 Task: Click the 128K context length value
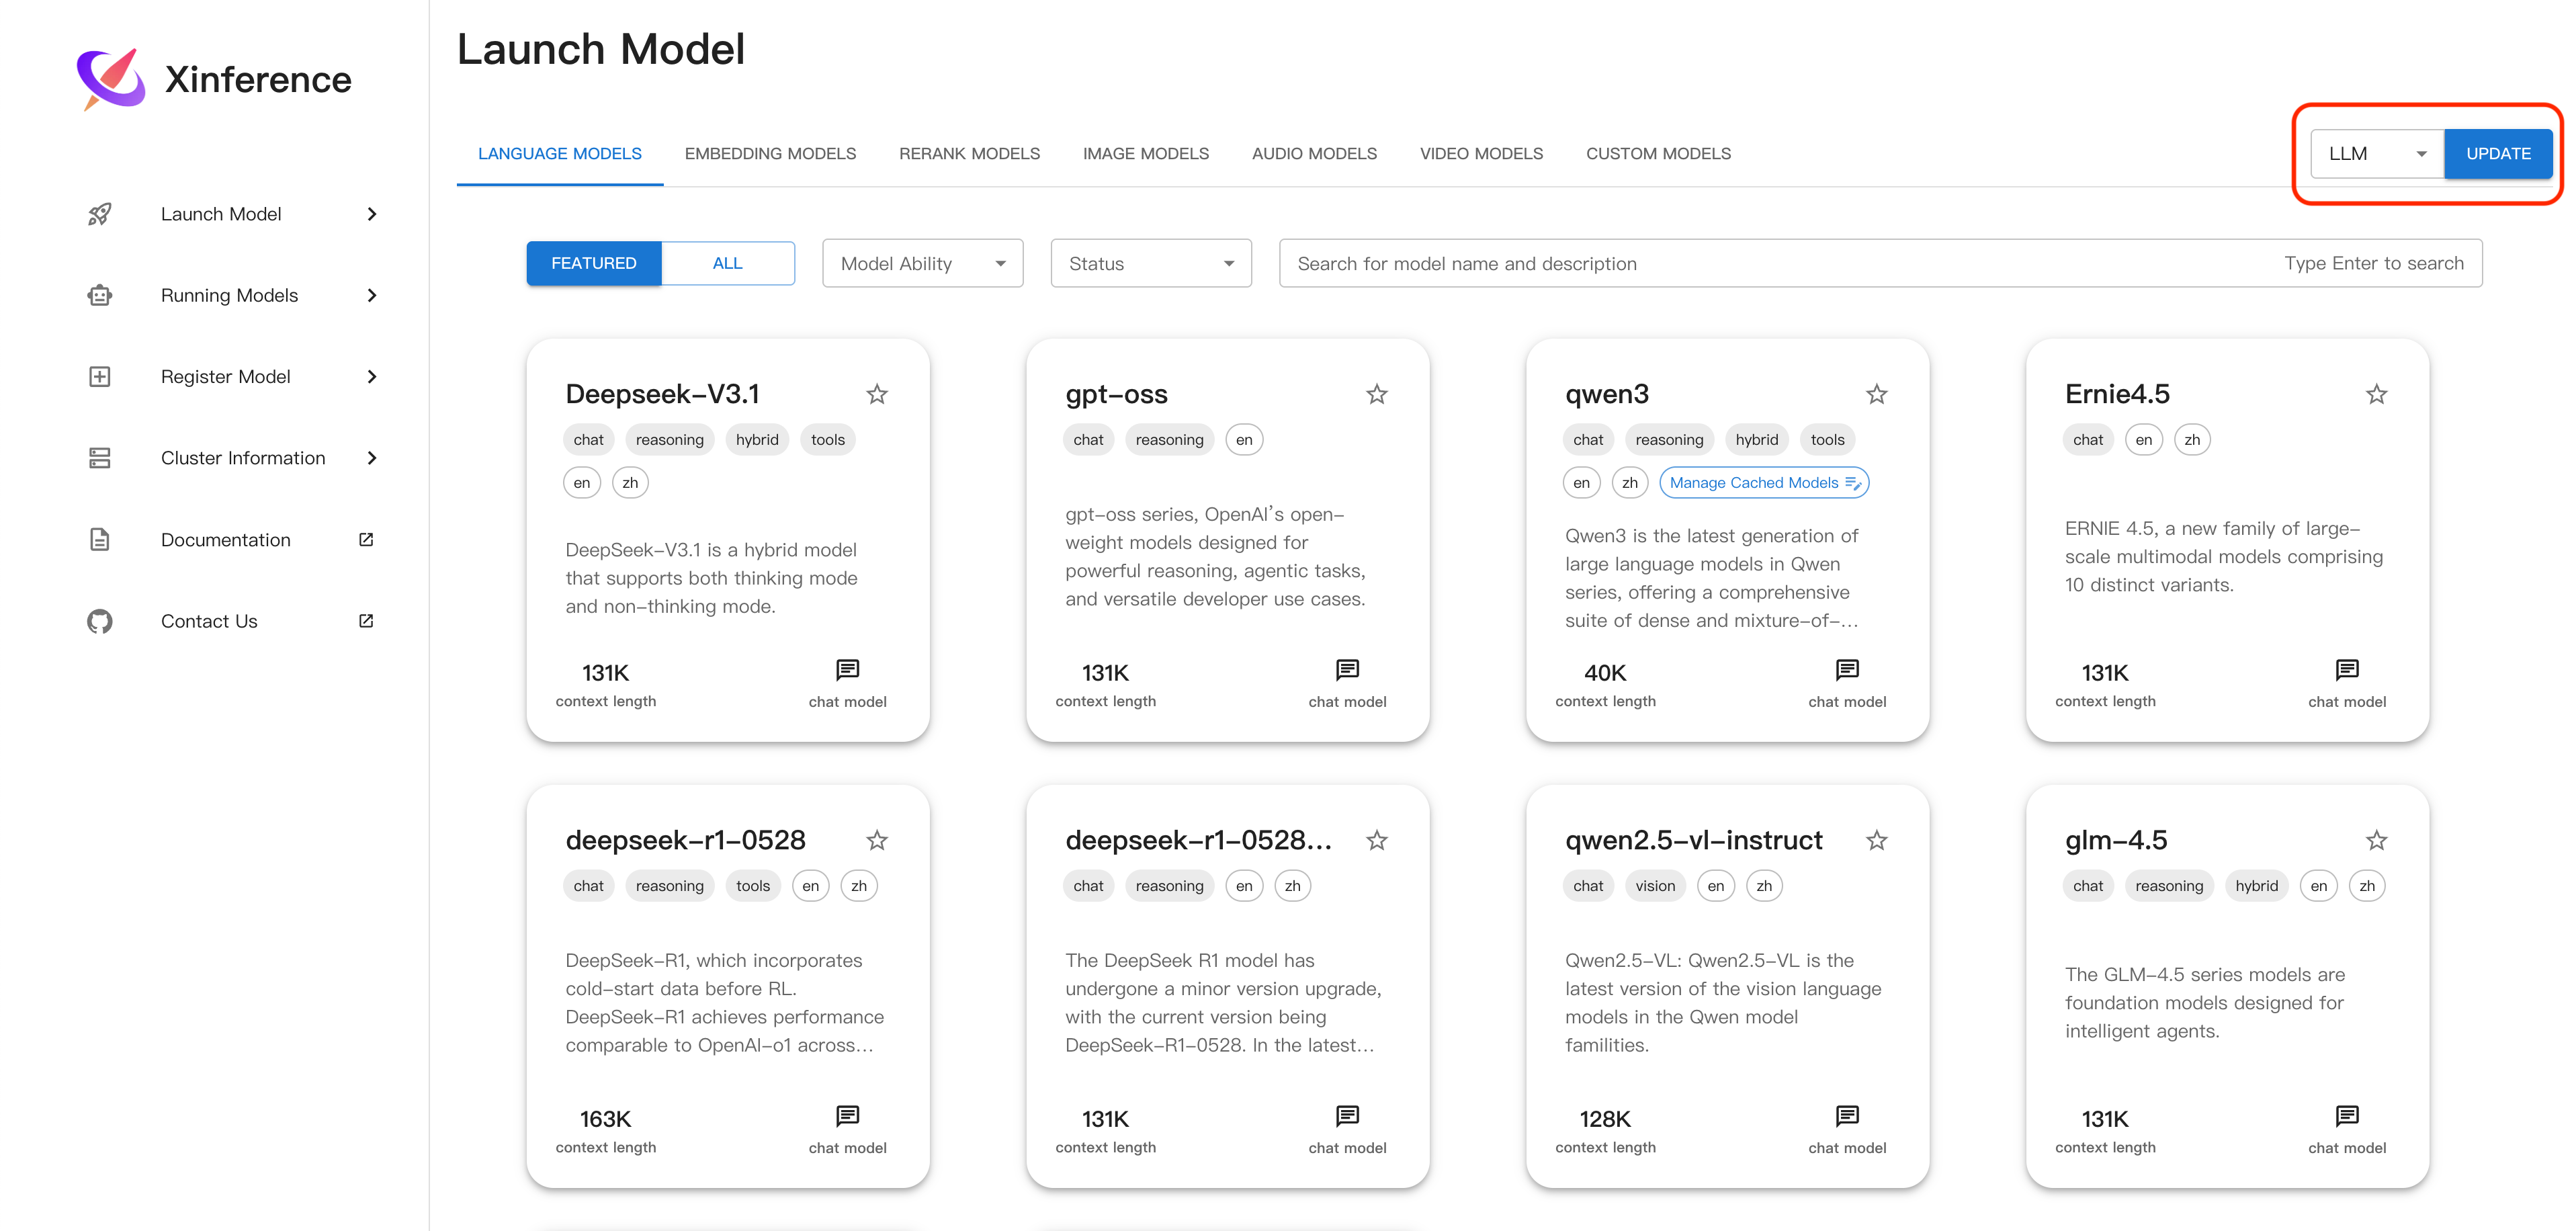coord(1605,1119)
